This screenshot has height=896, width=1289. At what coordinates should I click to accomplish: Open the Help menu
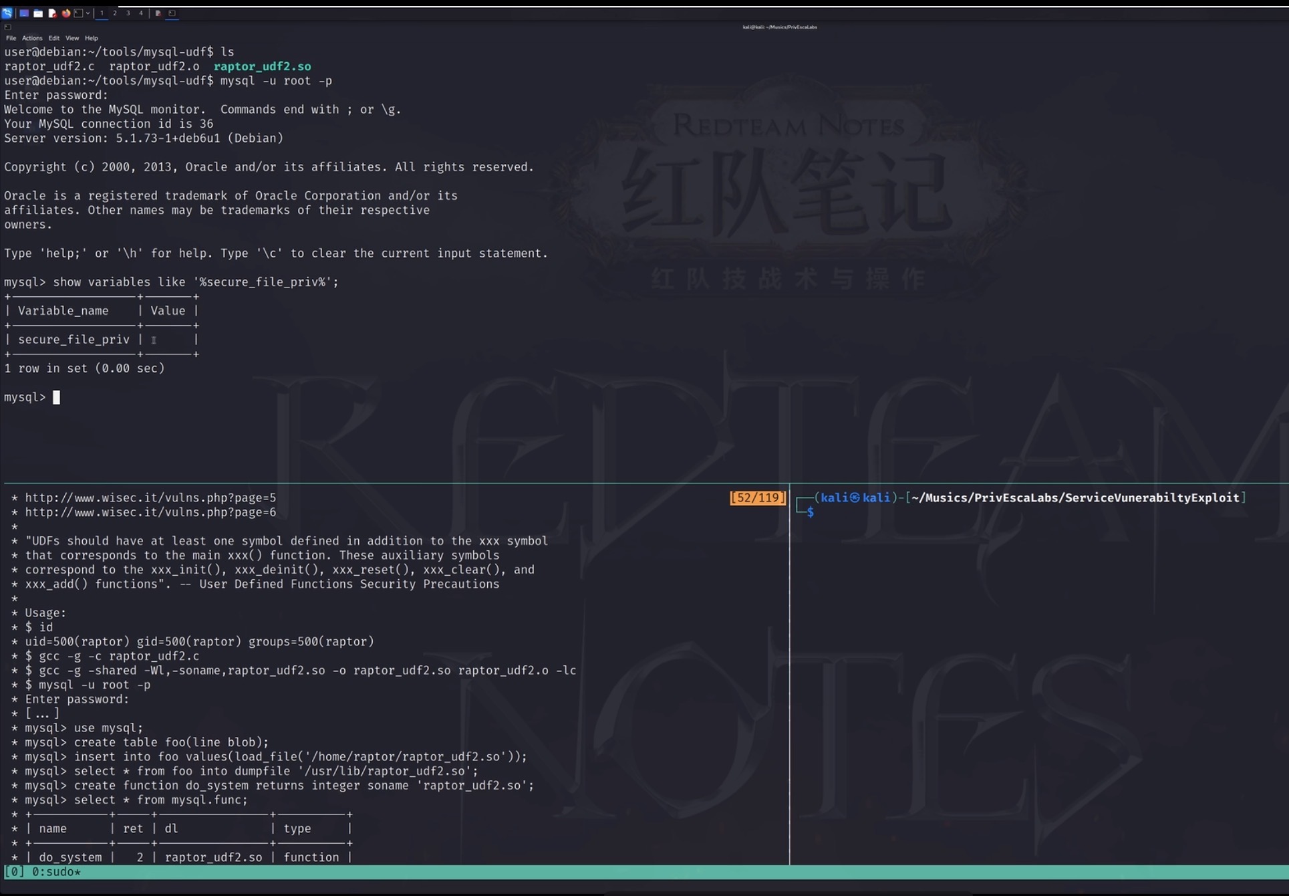[x=91, y=38]
